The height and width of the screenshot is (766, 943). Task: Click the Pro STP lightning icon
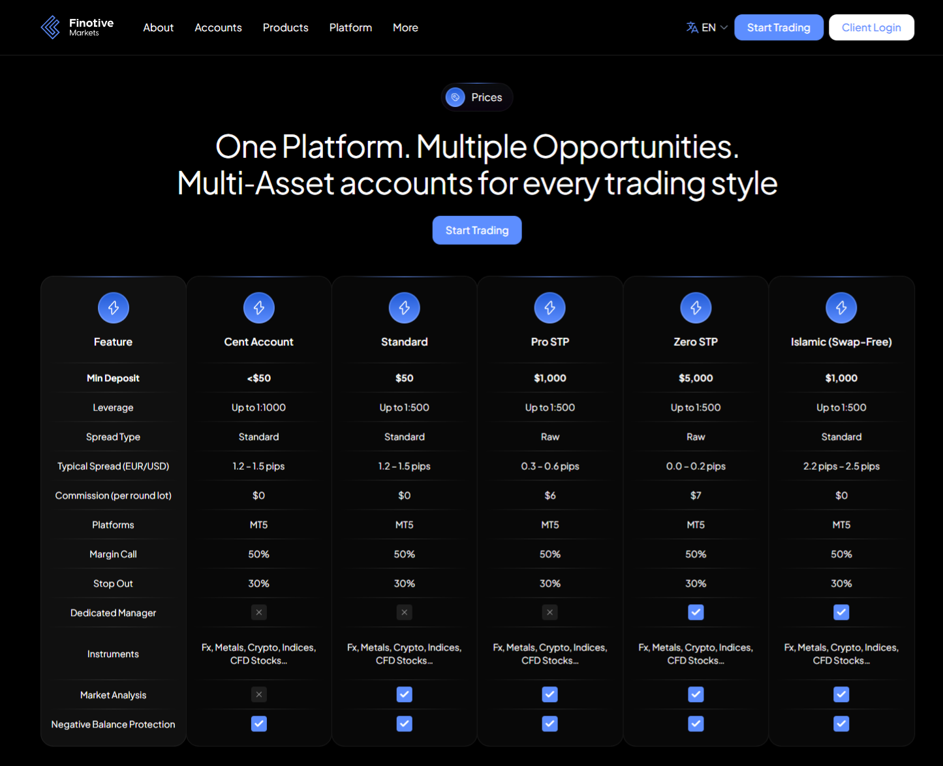[550, 308]
